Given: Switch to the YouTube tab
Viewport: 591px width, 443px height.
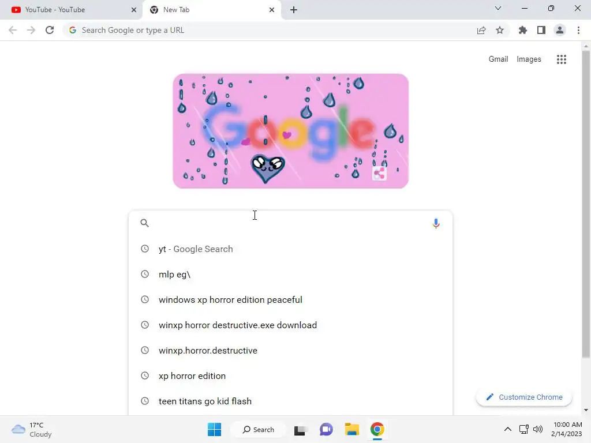Looking at the screenshot, I should click(71, 10).
